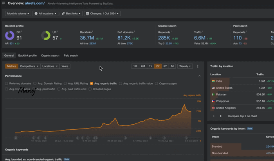Open the ahrefs.com/ domain link
This screenshot has width=274, height=161.
35,3
